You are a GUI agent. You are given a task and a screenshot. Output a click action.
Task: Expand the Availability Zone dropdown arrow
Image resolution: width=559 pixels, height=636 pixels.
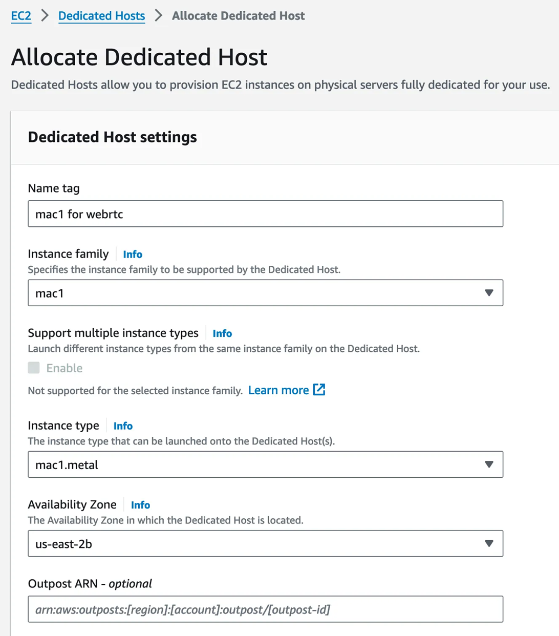[489, 543]
